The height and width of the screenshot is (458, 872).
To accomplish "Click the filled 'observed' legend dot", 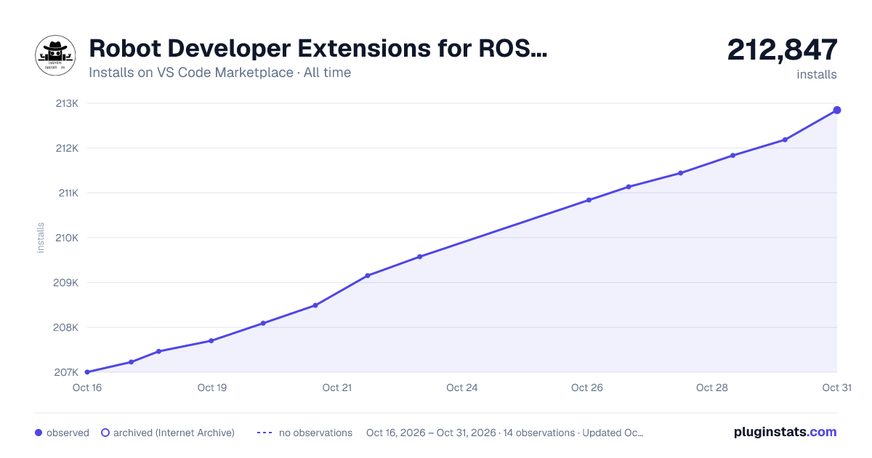I will [x=39, y=433].
